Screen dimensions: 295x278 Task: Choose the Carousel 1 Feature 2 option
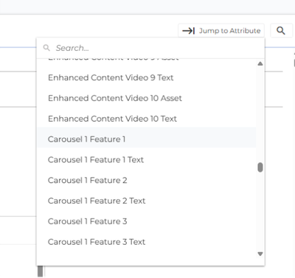coord(147,181)
